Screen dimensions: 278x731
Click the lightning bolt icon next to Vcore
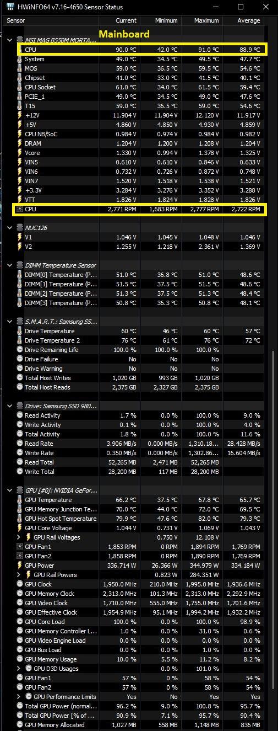20,153
